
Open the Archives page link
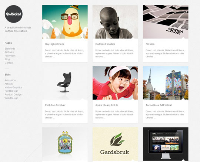pyautogui.click(x=9, y=52)
